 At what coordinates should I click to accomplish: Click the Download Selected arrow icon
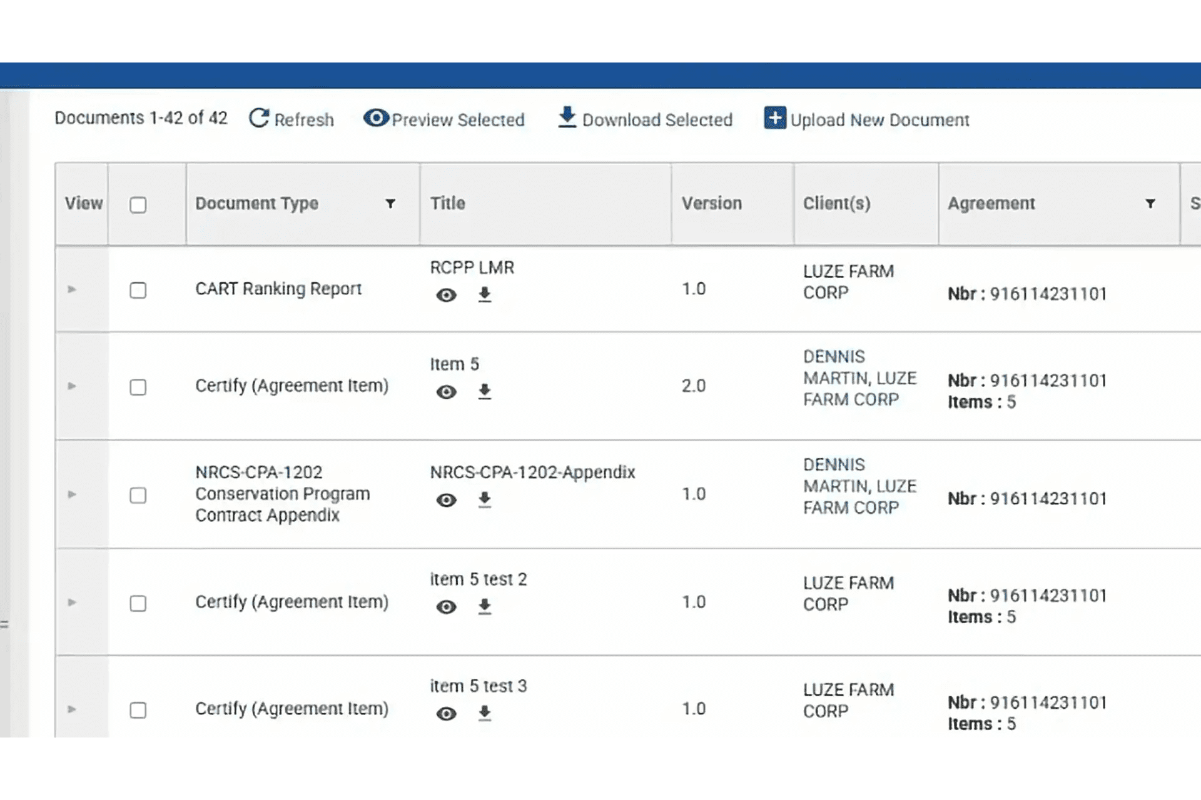point(567,117)
